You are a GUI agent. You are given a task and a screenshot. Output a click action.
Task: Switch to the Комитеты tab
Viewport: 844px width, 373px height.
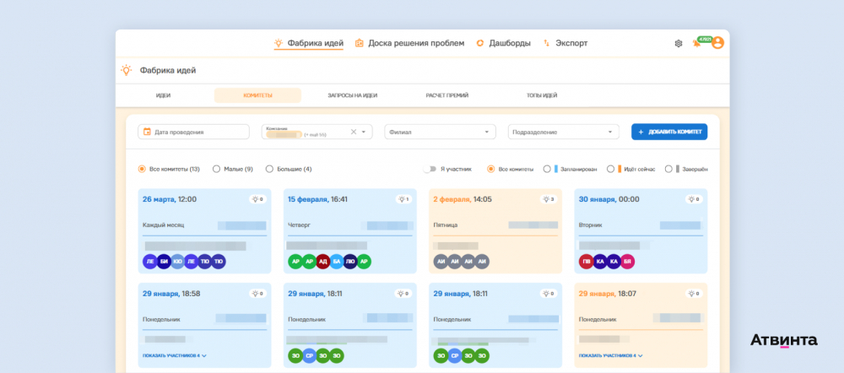click(257, 95)
